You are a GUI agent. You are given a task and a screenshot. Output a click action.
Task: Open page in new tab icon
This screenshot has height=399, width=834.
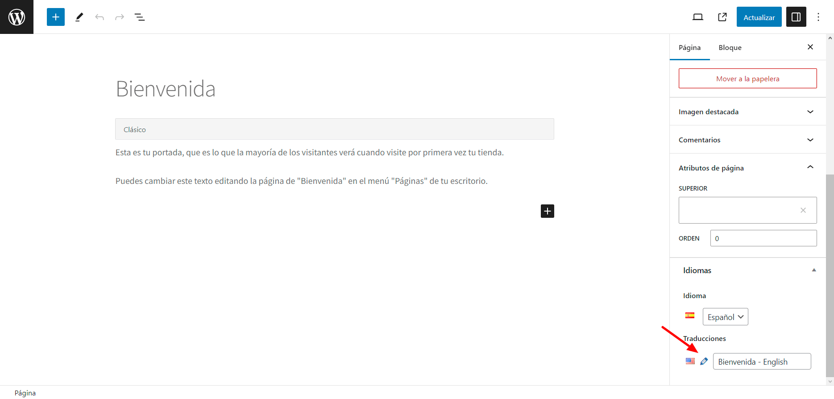722,17
